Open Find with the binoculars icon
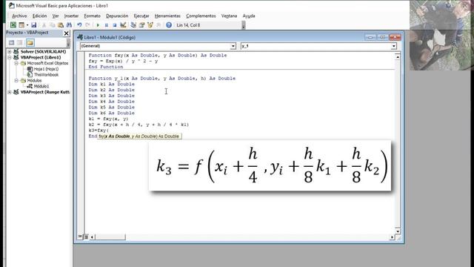This screenshot has width=474, height=267. (x=69, y=25)
